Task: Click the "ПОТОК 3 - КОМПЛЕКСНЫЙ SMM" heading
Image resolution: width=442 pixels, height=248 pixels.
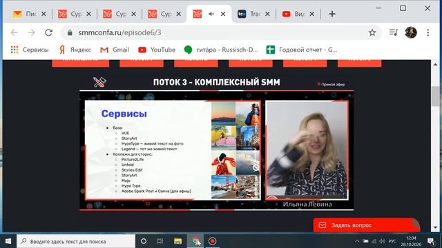Action: (216, 83)
